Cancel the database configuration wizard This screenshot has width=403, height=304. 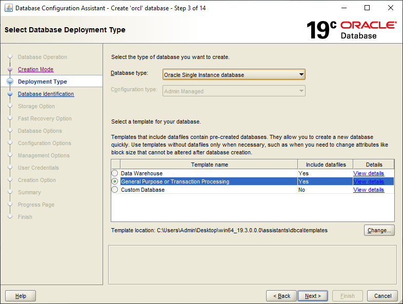click(382, 296)
